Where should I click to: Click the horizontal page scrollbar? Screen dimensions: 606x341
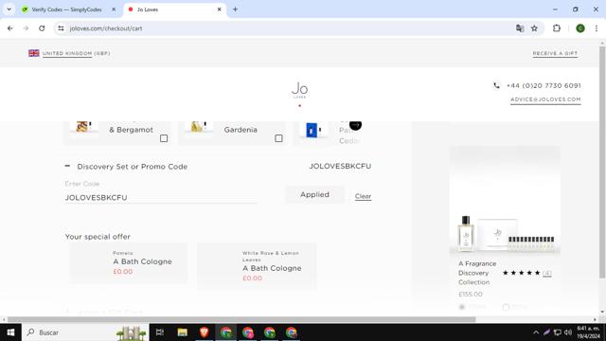point(241,319)
